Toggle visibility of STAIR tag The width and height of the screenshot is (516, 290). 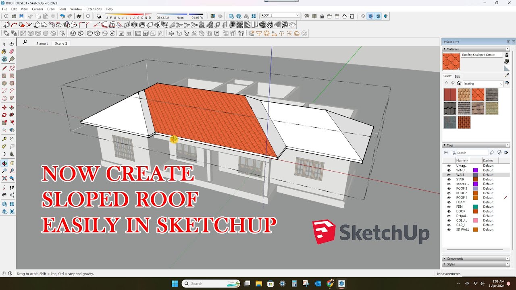point(448,179)
